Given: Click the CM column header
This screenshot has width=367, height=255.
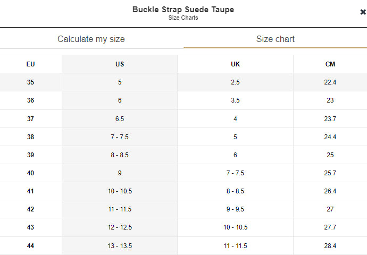Looking at the screenshot, I should pyautogui.click(x=330, y=64).
